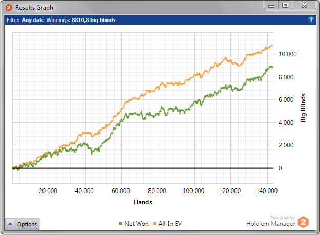Click the 80 000 hands axis label

tap(157, 191)
